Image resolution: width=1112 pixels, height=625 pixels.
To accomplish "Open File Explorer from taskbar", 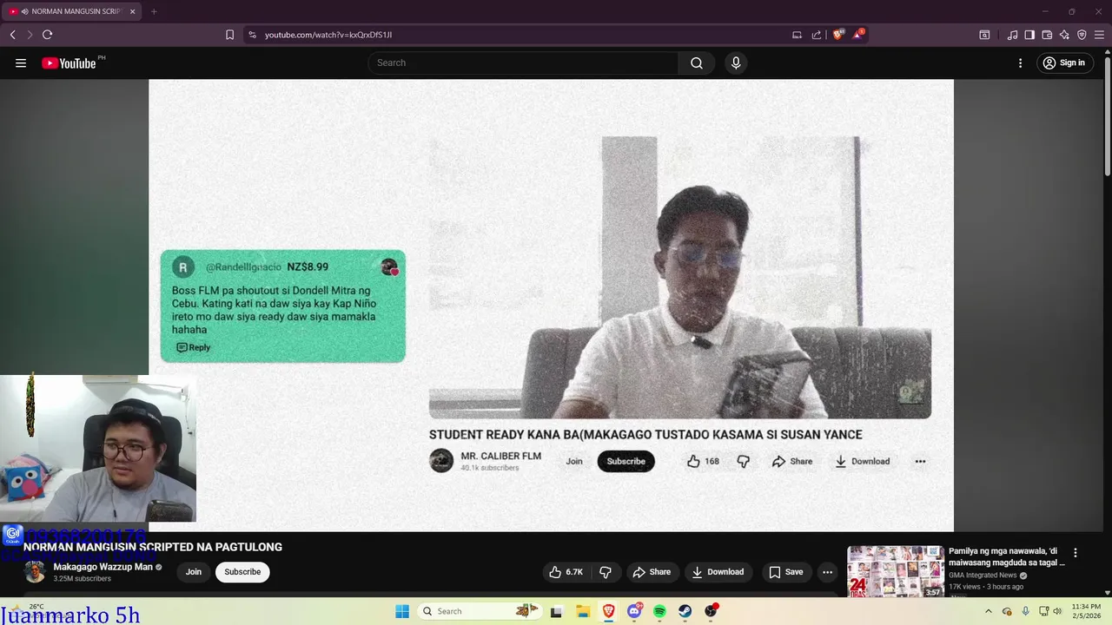I will click(583, 611).
